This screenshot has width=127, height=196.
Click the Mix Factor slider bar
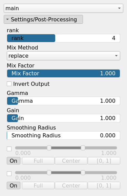point(63,73)
